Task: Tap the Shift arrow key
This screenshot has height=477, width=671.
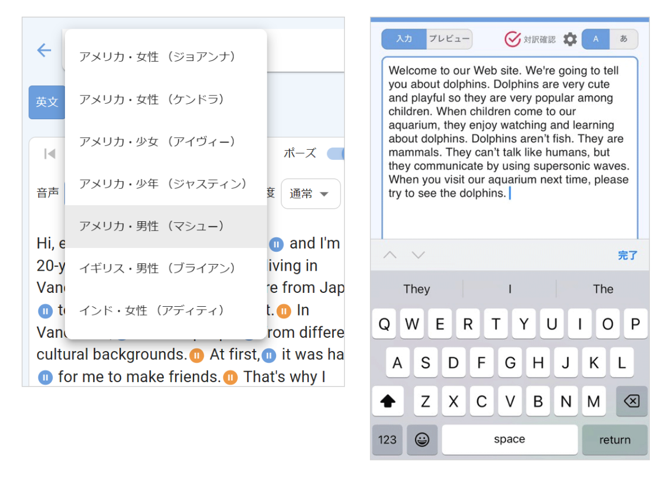Action: click(x=387, y=402)
